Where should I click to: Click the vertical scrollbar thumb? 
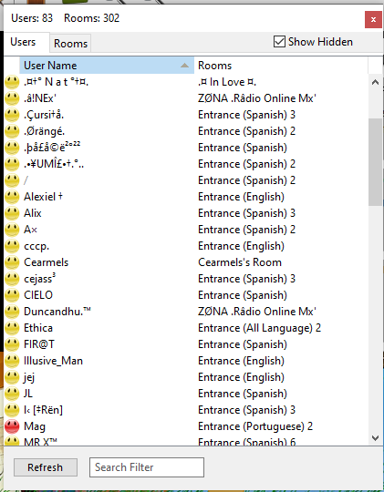tap(375, 162)
